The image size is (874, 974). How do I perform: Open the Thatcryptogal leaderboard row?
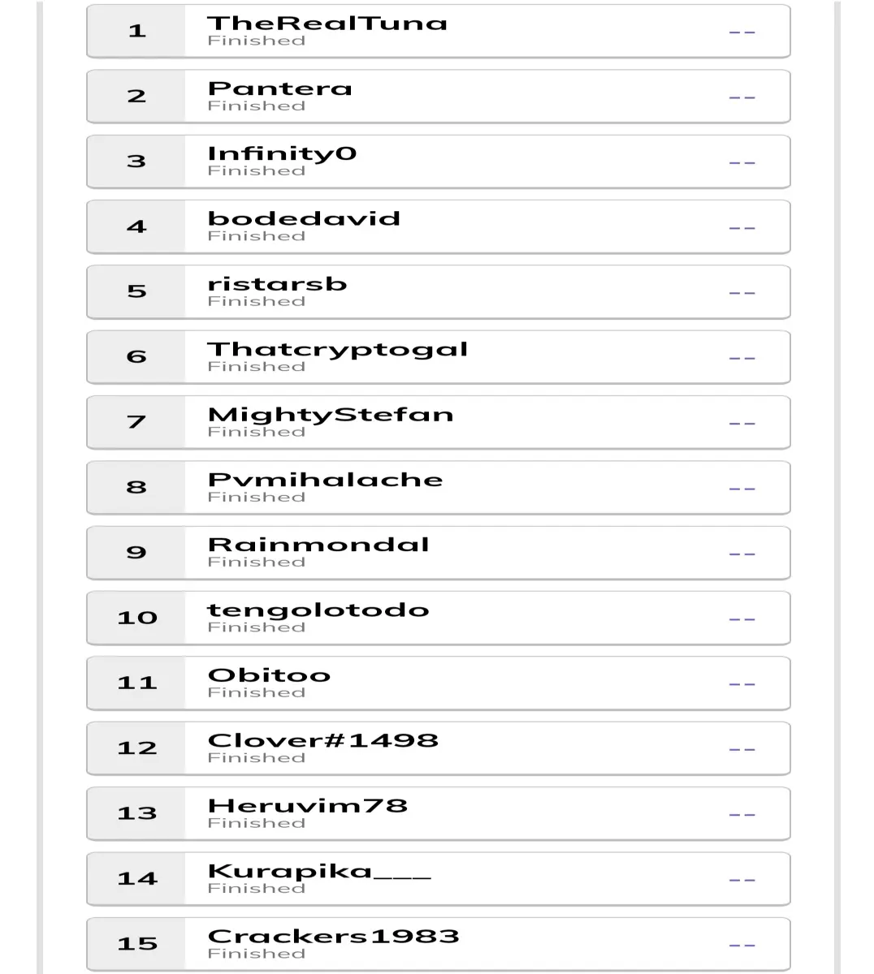[x=439, y=357]
